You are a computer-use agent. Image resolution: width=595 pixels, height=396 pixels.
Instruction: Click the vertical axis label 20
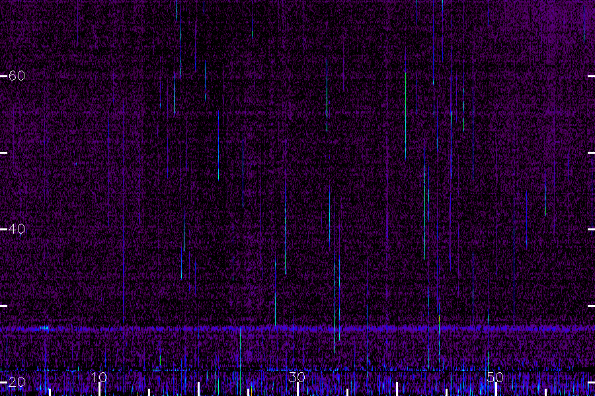click(x=17, y=382)
